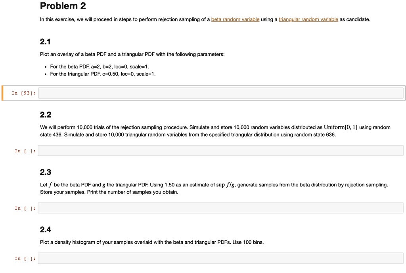
Task: Open the triangular random variable hyperlink
Action: pyautogui.click(x=309, y=19)
